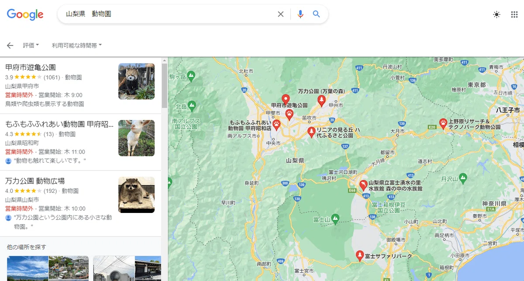Click the 万力公園 (万葉の森) tree map pin
The image size is (524, 281).
[x=322, y=101]
